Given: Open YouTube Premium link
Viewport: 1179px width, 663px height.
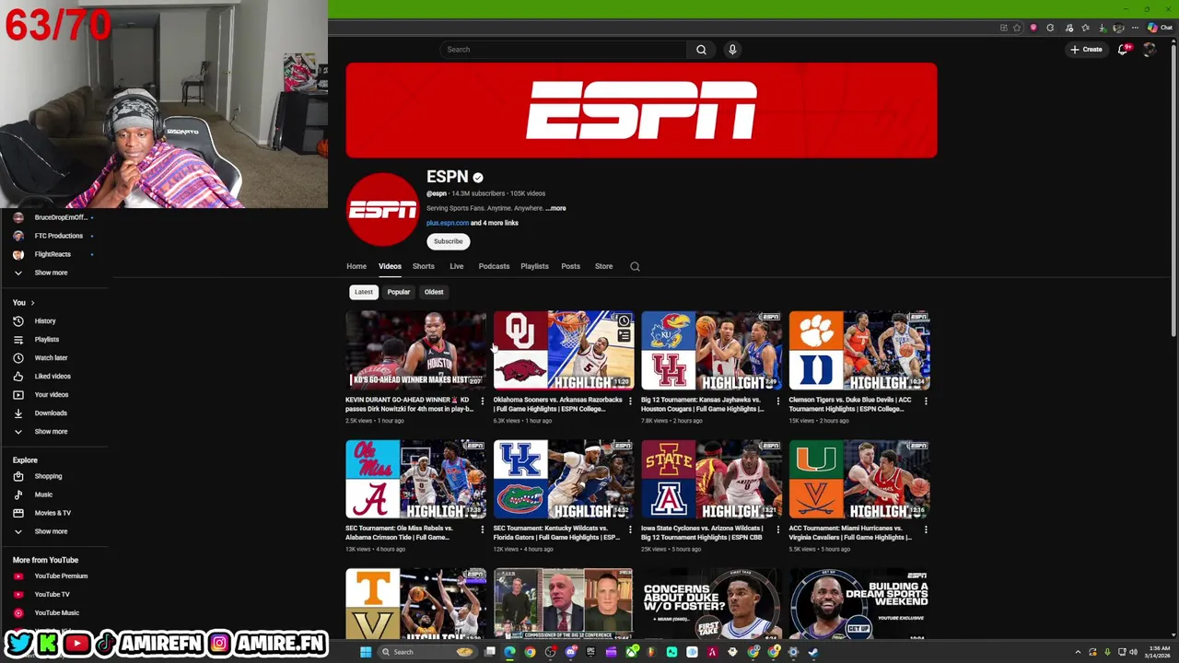Looking at the screenshot, I should point(55,576).
